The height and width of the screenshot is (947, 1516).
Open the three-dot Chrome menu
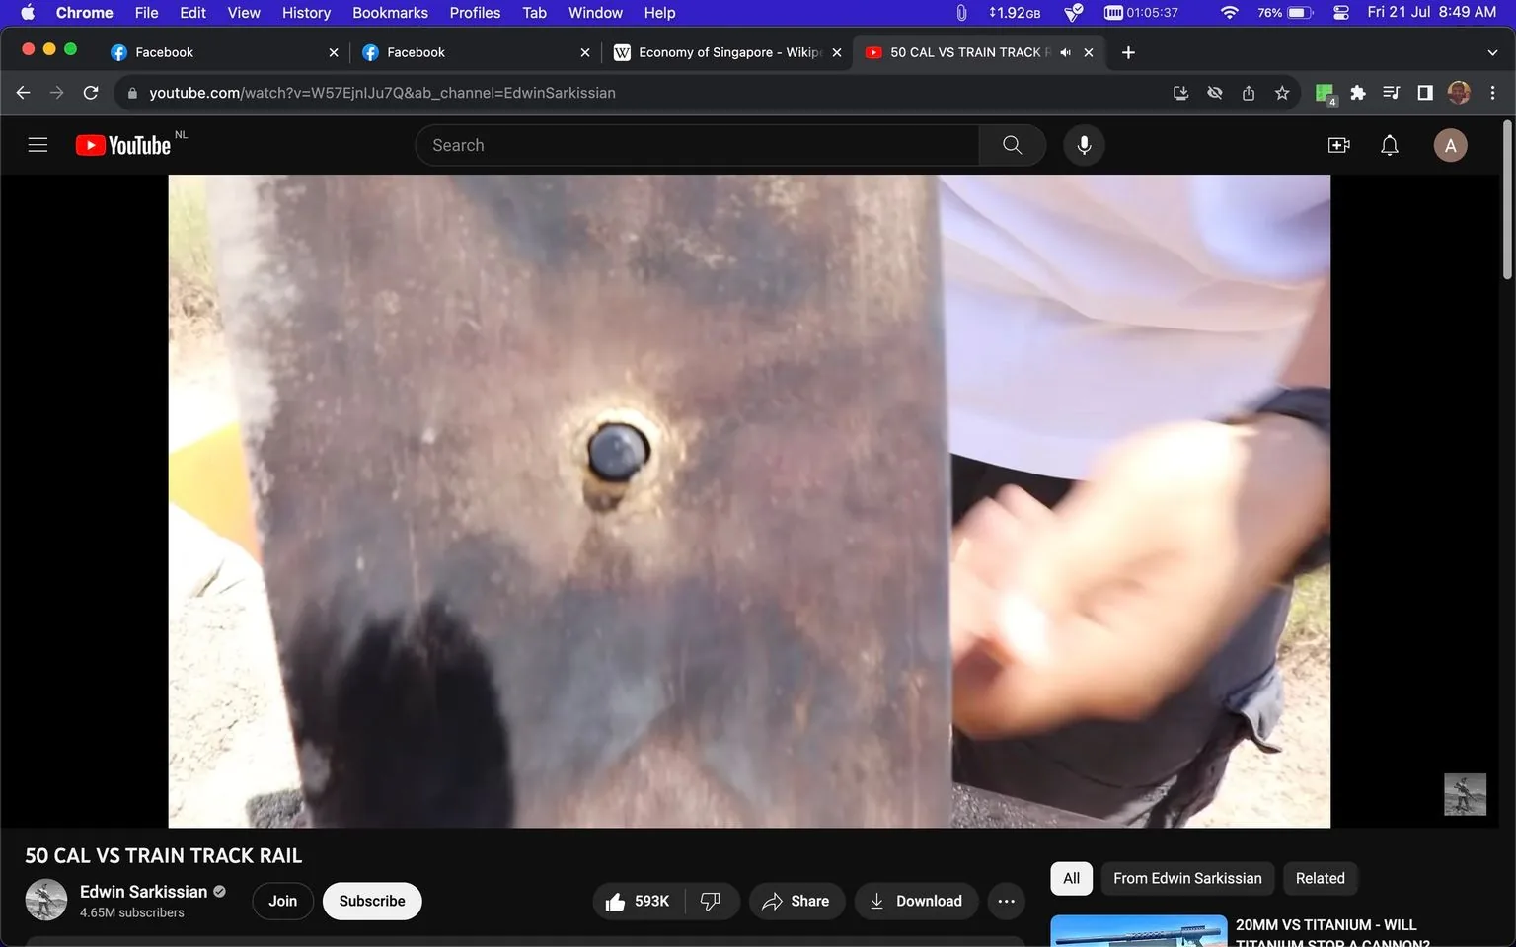click(x=1493, y=92)
